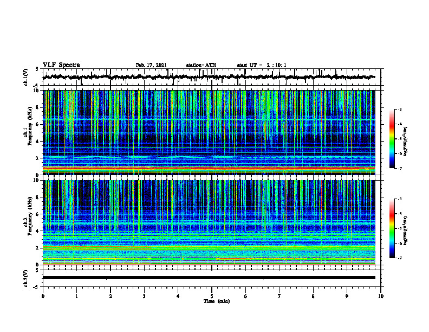Click the 'ch.3(V)' axis label
Screen dimensions: 429x332
25,278
